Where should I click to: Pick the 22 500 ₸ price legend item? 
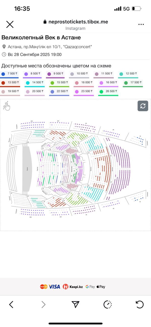pyautogui.click(x=59, y=92)
